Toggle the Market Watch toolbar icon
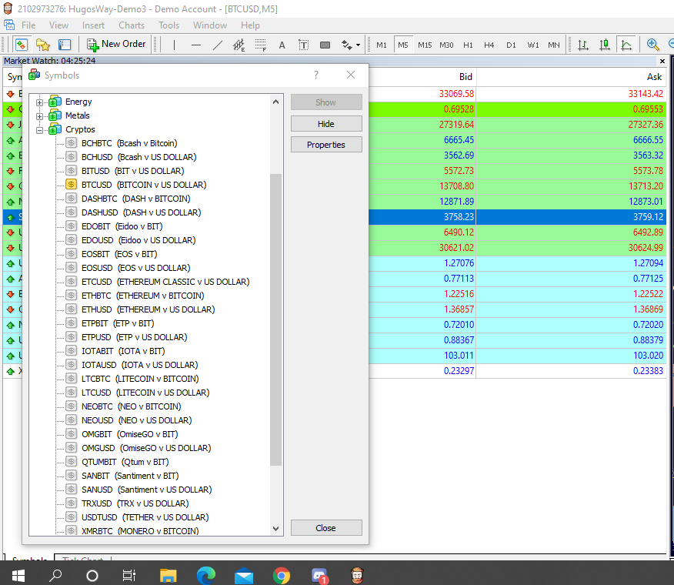Image resolution: width=674 pixels, height=585 pixels. pos(21,45)
